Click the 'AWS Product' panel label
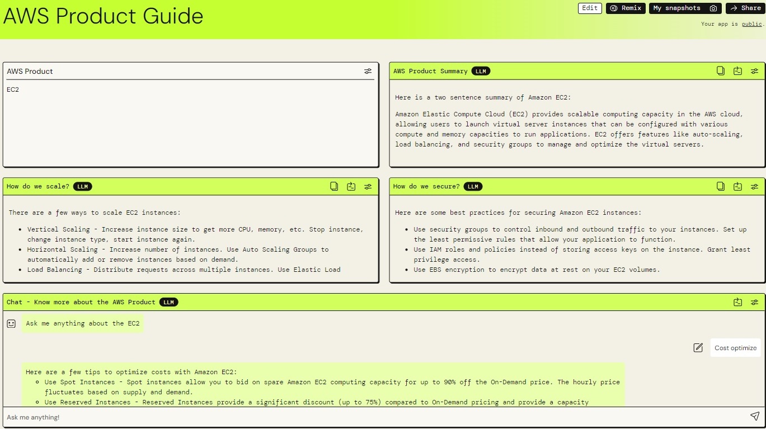 30,71
